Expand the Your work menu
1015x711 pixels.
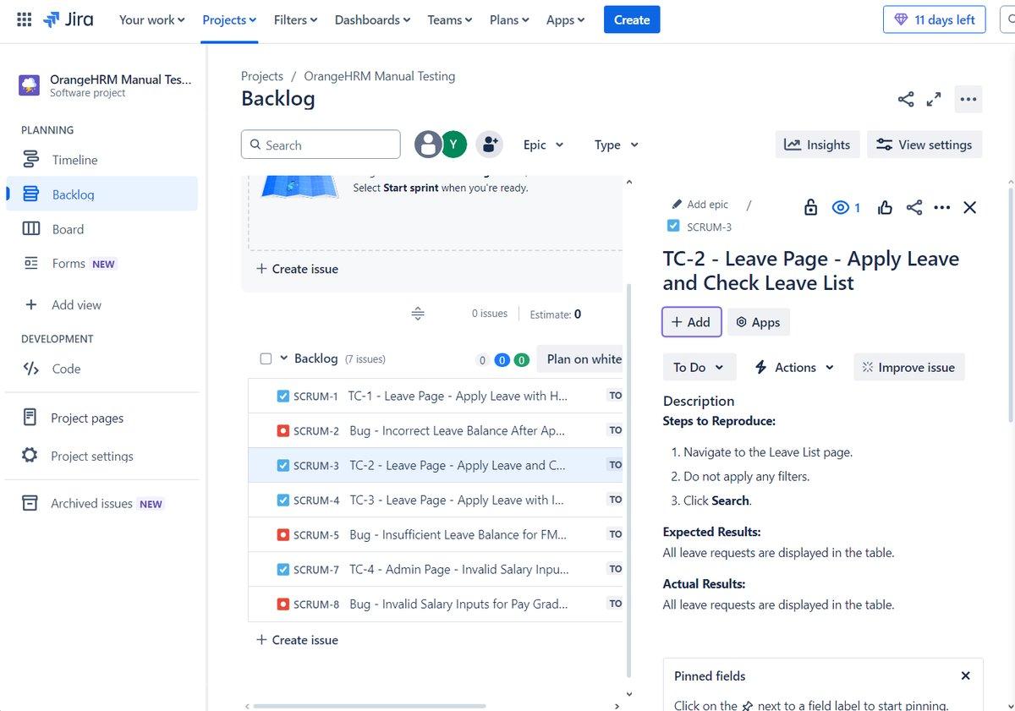tap(151, 19)
